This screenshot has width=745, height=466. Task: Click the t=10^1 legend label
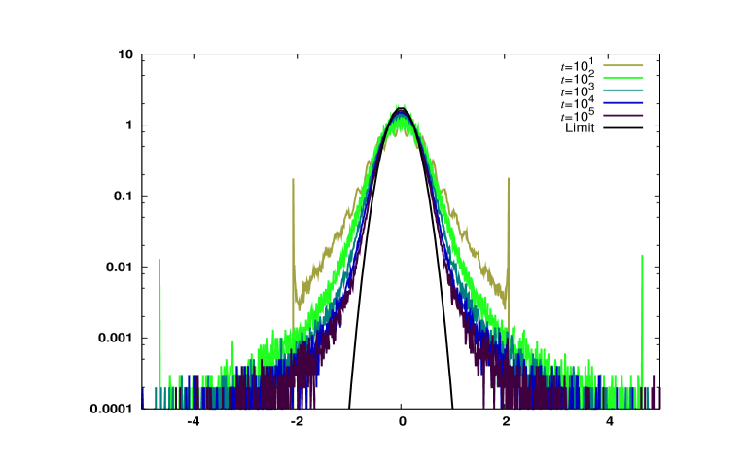578,64
